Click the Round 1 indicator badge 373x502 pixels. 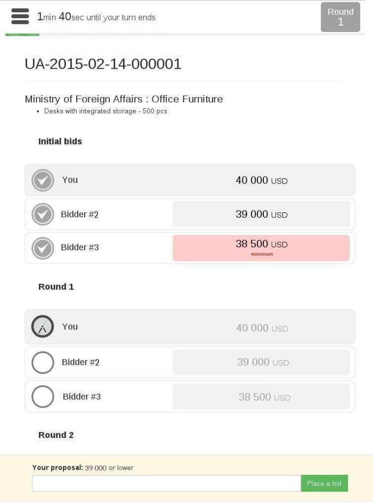[340, 17]
